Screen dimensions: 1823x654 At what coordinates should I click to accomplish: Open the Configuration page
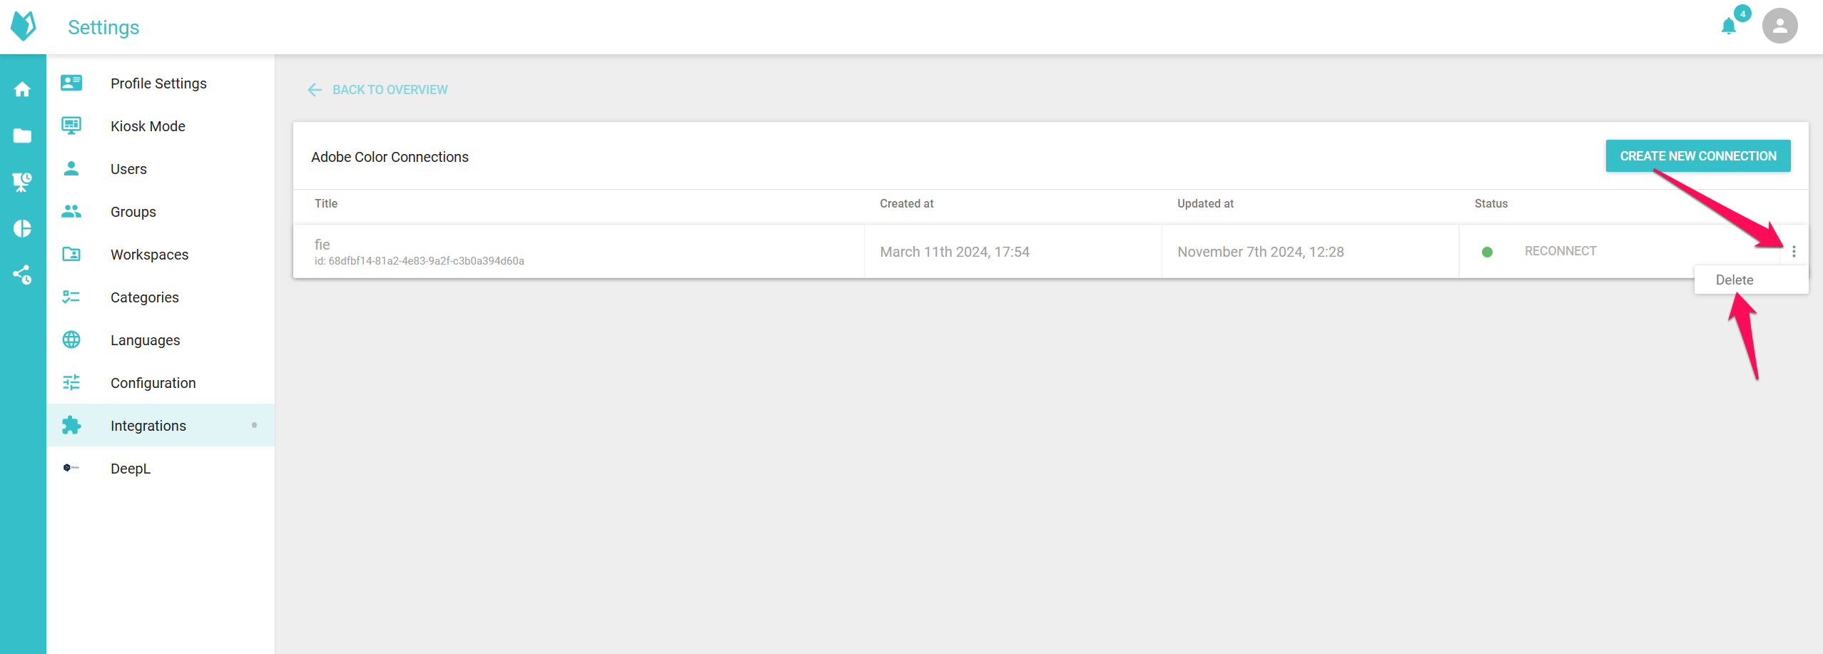161,382
